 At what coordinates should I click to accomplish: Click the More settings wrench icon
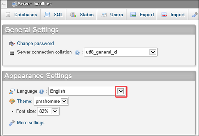coord(12,123)
